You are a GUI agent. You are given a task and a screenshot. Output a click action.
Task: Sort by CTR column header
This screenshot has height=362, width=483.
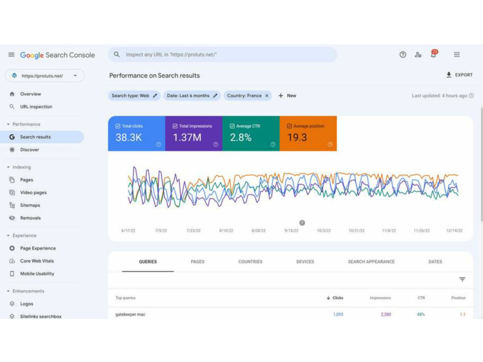(x=421, y=298)
